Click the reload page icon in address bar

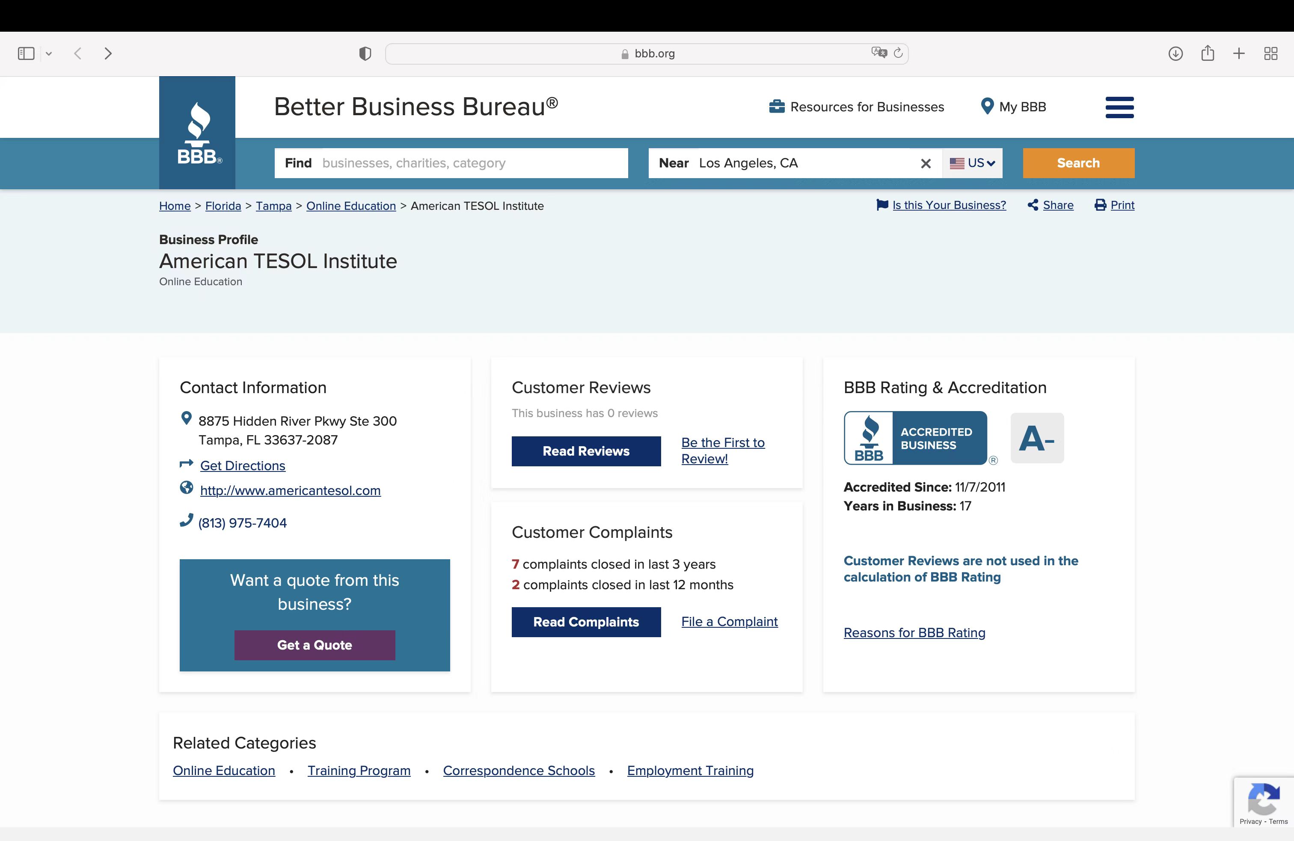coord(898,53)
